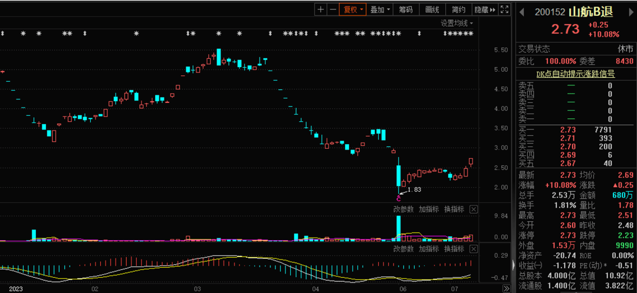Open DK点自动提示涨跌信号 link

pos(575,74)
